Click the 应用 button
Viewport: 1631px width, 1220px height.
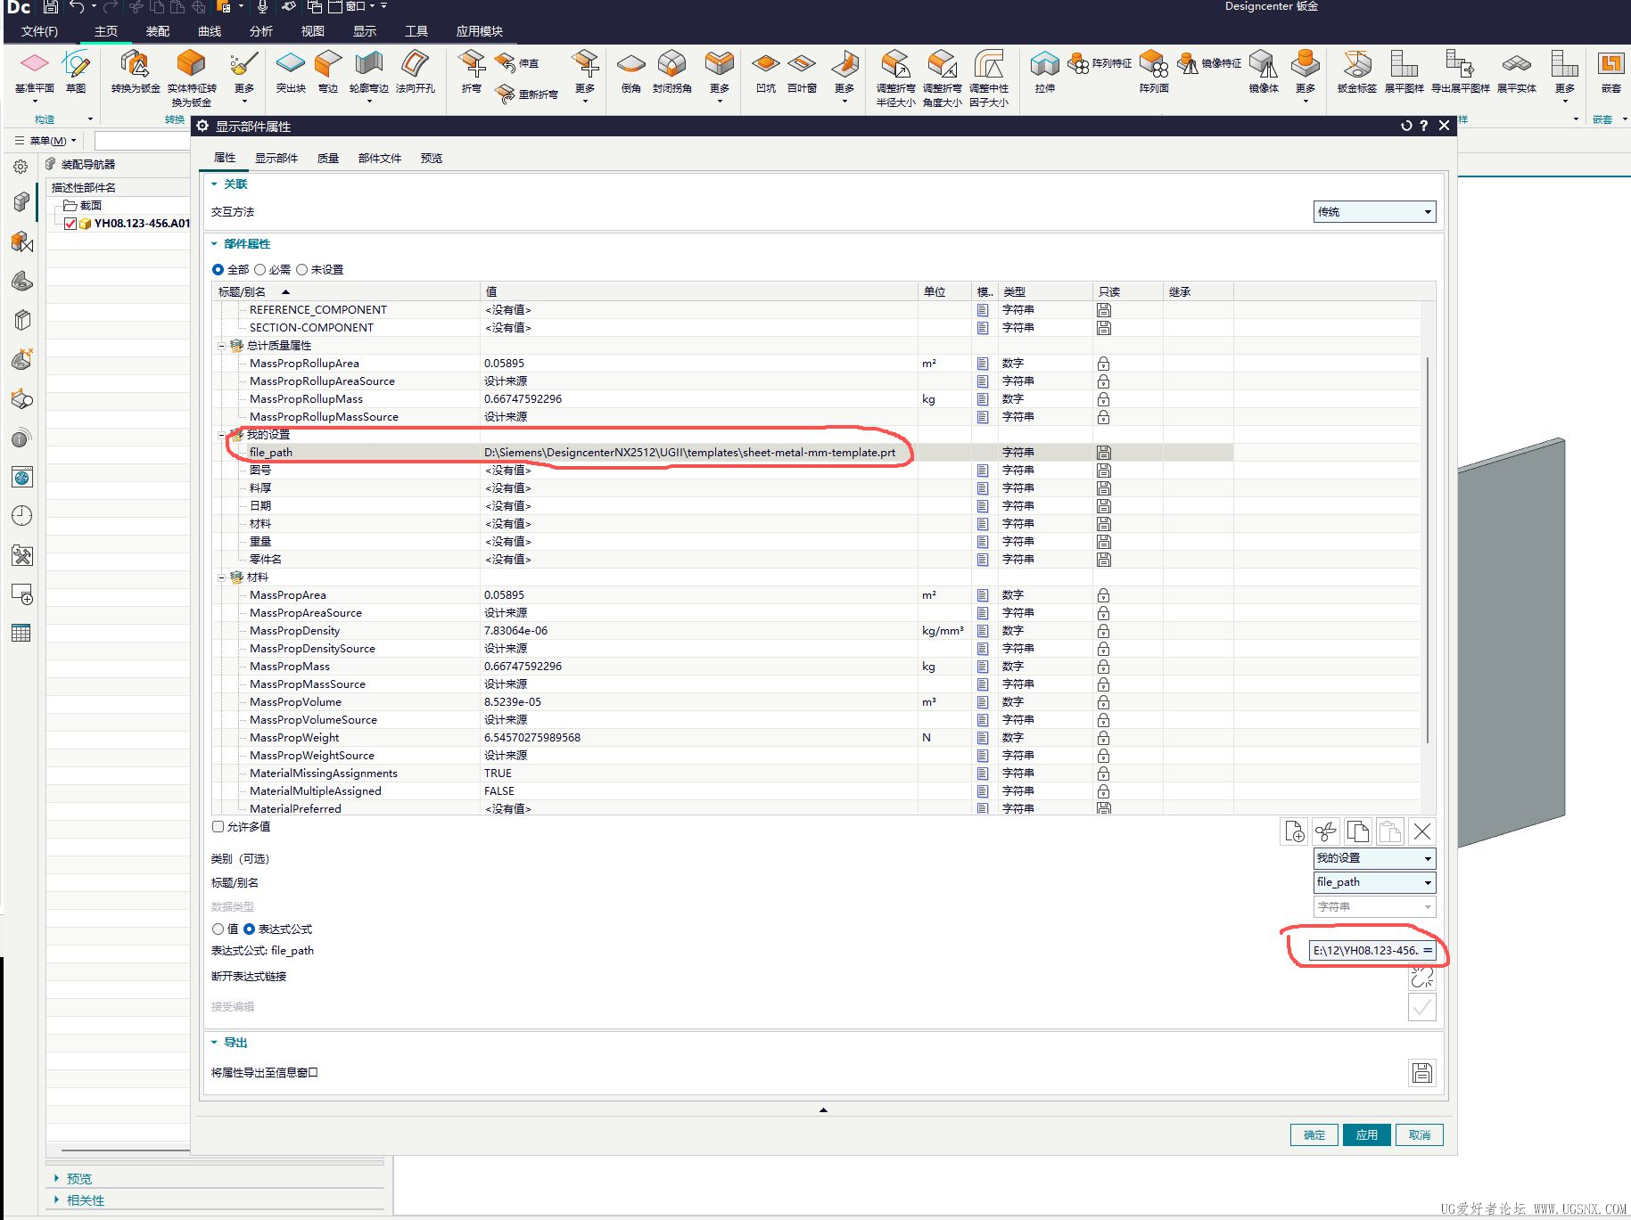(1366, 1134)
